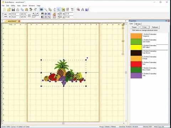Toggle the highlighted grid view toolbar button
This screenshot has height=128, width=171.
point(59,10)
